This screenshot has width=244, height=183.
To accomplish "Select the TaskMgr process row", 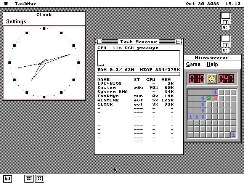I will click(136, 96).
